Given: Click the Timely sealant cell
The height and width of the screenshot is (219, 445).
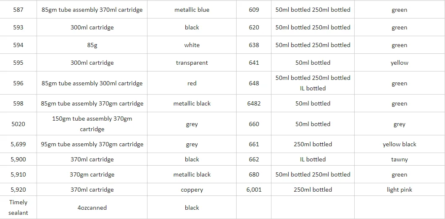Looking at the screenshot, I should [x=18, y=208].
